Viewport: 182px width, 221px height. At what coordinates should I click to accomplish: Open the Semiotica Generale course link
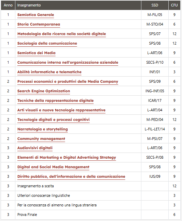click(36, 15)
